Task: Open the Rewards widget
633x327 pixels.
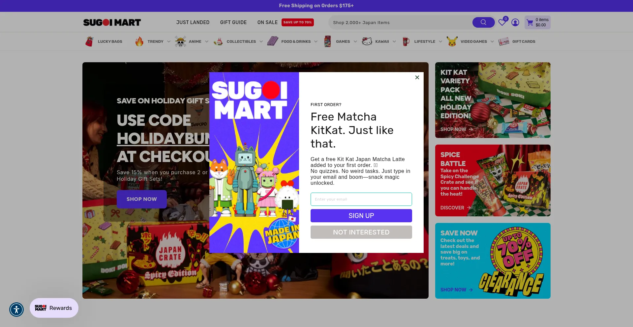Action: point(54,308)
